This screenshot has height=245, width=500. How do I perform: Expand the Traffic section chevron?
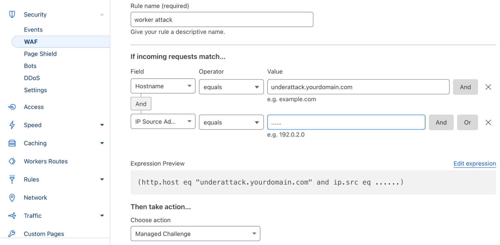tap(102, 215)
